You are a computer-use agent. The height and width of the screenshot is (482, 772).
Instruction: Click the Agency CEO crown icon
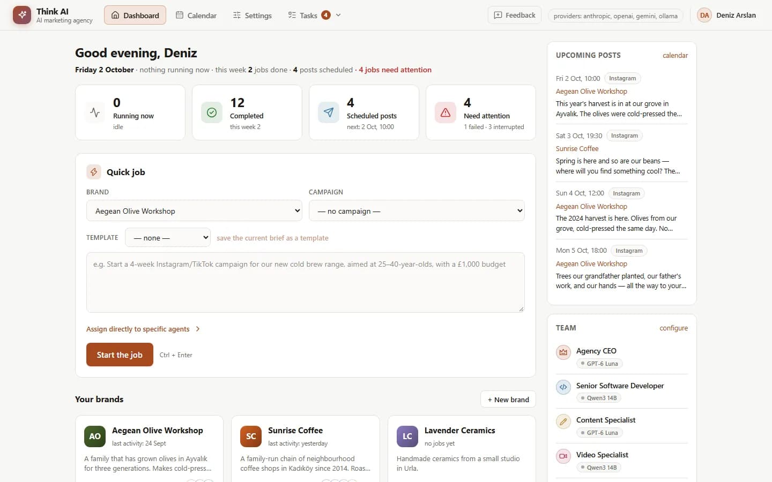563,352
